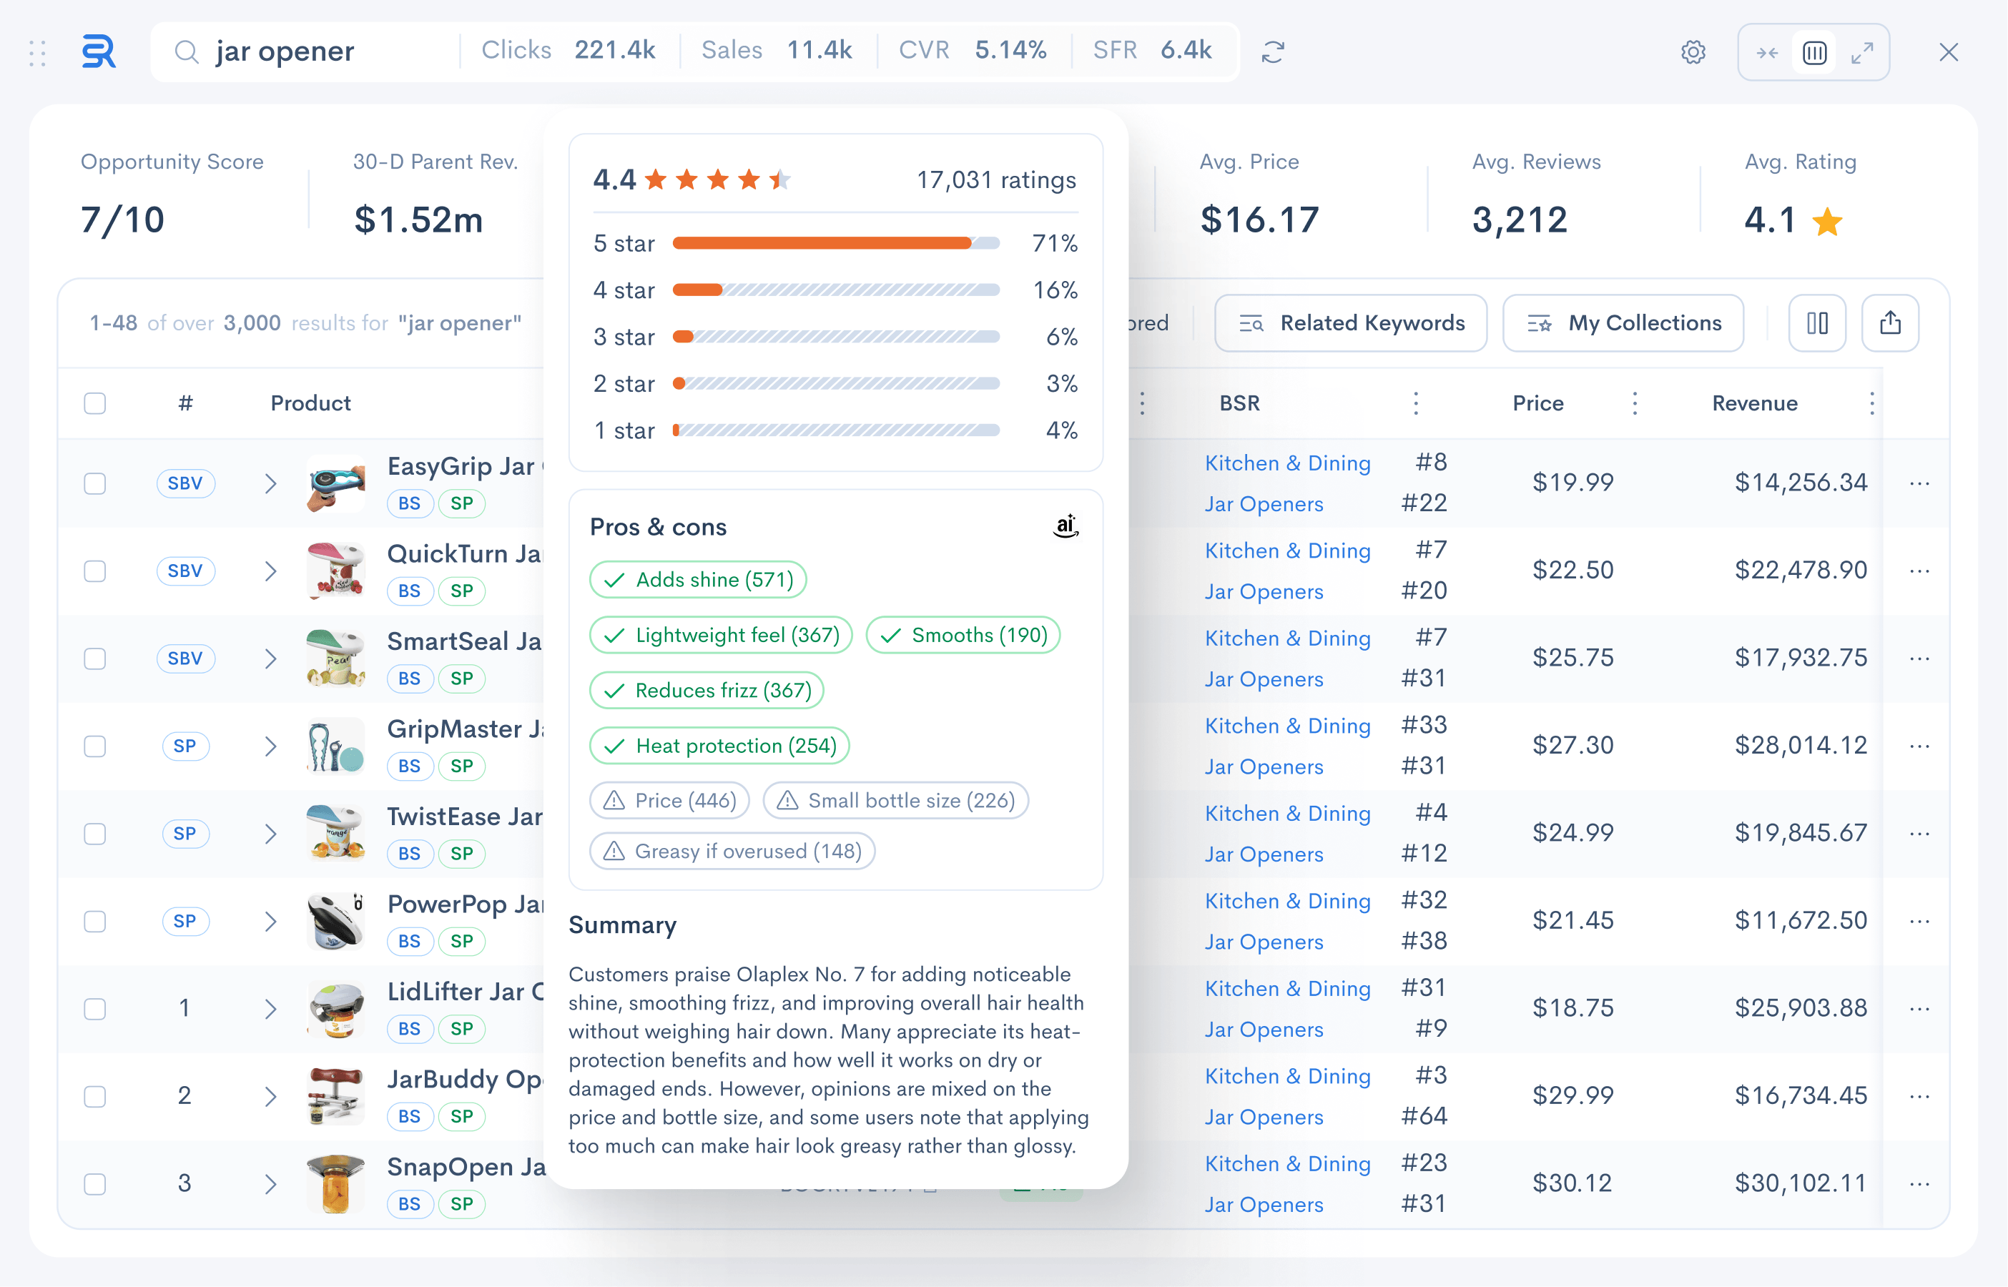Click the refresh icon beside the SFR stat

[1273, 51]
